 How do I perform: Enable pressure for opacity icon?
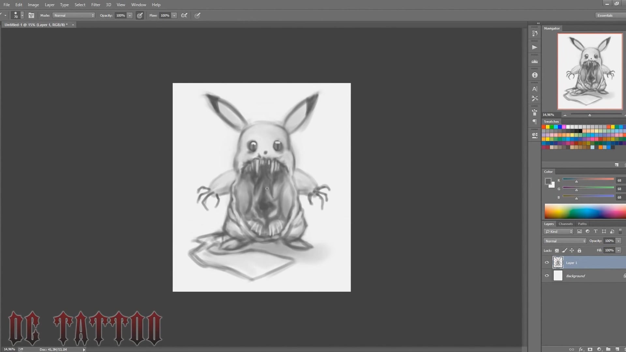[x=140, y=15]
